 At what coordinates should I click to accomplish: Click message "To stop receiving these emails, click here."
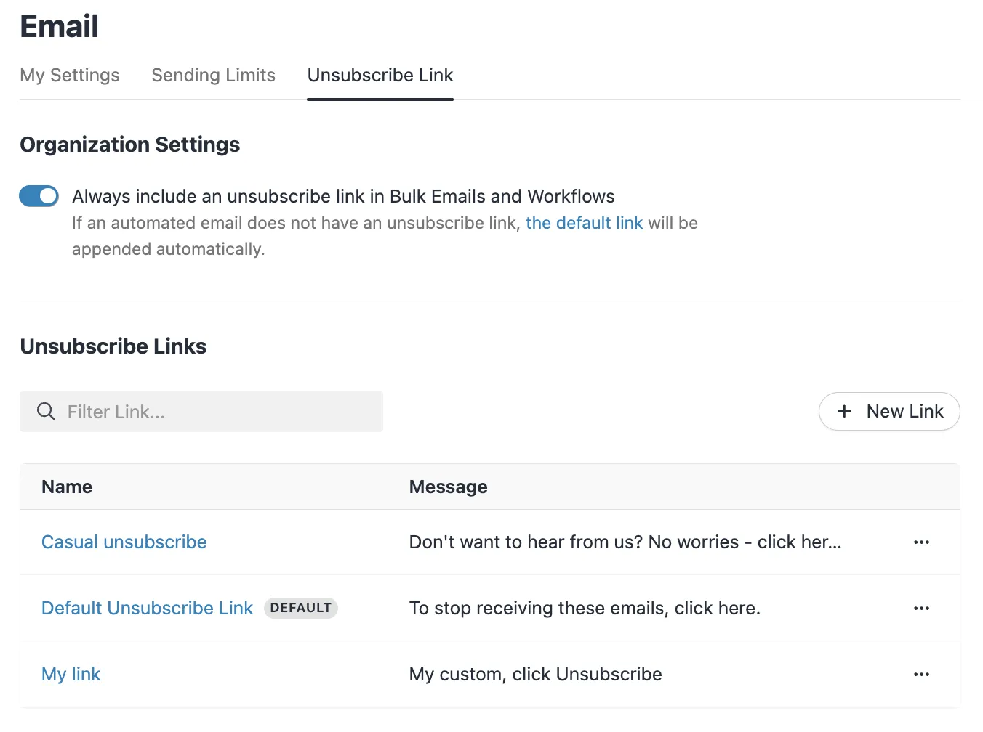(x=585, y=609)
